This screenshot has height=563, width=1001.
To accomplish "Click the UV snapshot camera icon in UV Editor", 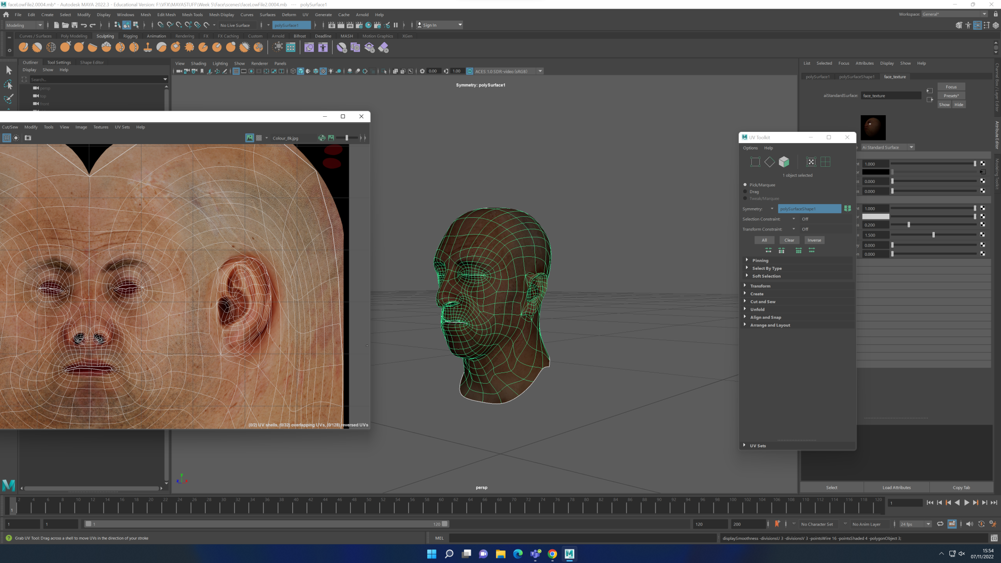I will click(28, 138).
